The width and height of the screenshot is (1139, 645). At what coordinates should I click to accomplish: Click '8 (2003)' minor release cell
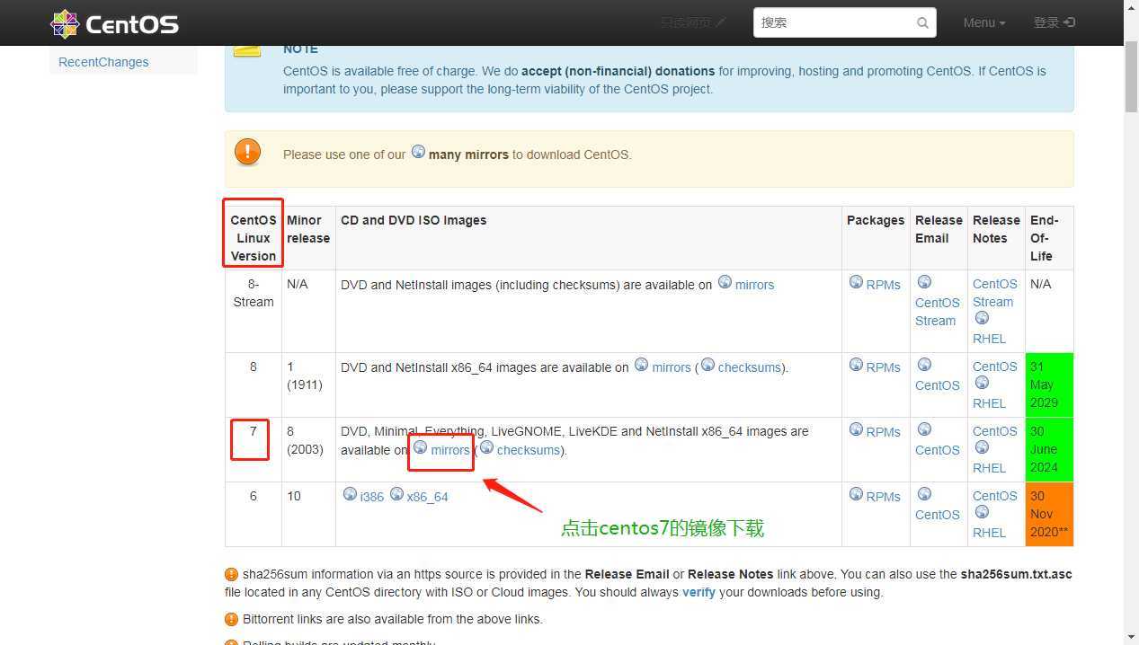pyautogui.click(x=308, y=449)
